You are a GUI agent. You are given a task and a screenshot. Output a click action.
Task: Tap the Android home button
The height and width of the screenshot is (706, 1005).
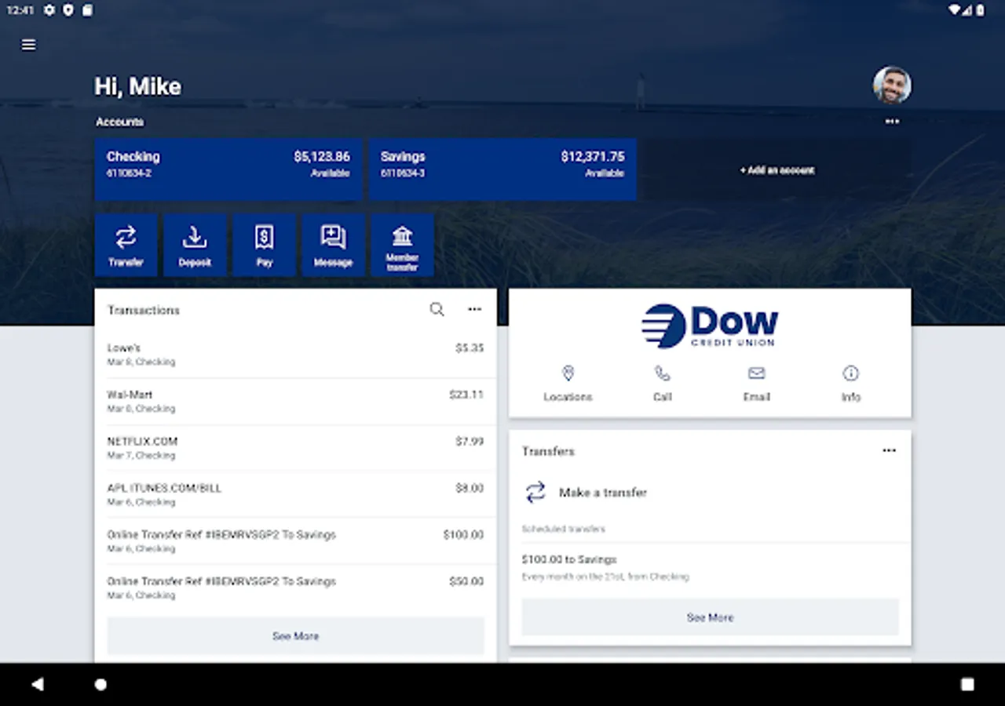click(100, 684)
